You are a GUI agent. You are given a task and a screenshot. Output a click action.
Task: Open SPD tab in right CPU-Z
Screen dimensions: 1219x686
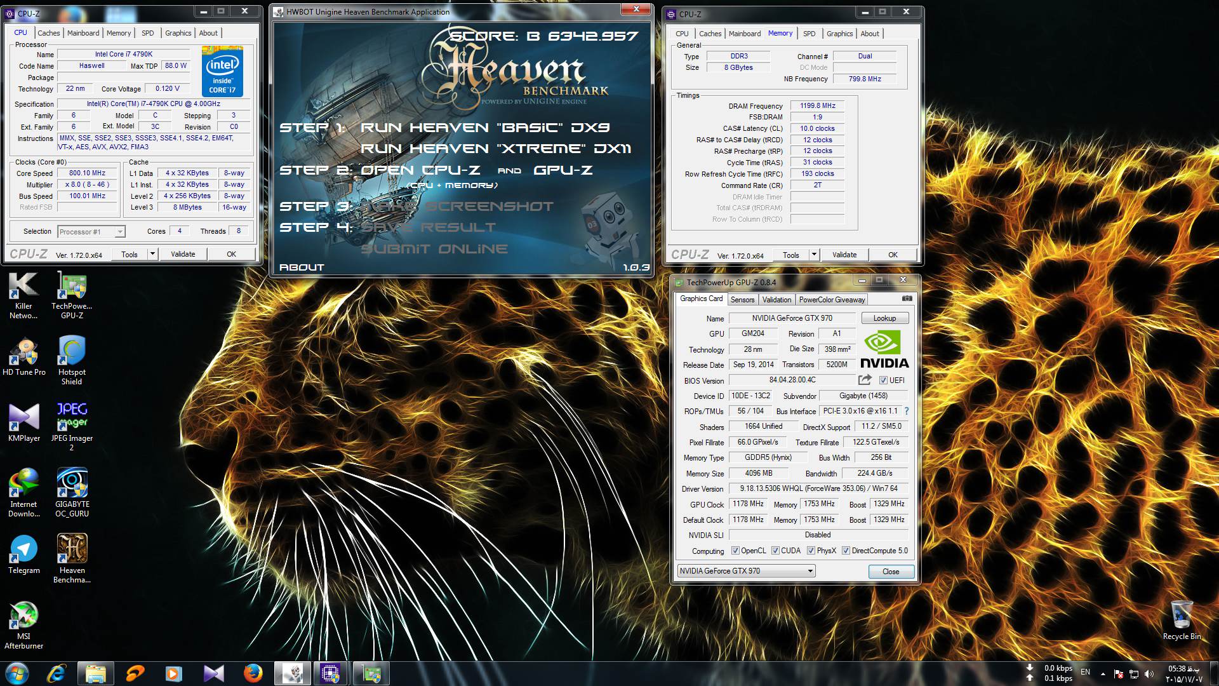coord(809,34)
